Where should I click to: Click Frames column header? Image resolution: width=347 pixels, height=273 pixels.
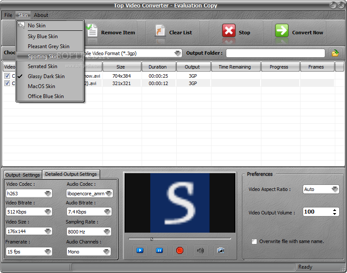(x=317, y=67)
